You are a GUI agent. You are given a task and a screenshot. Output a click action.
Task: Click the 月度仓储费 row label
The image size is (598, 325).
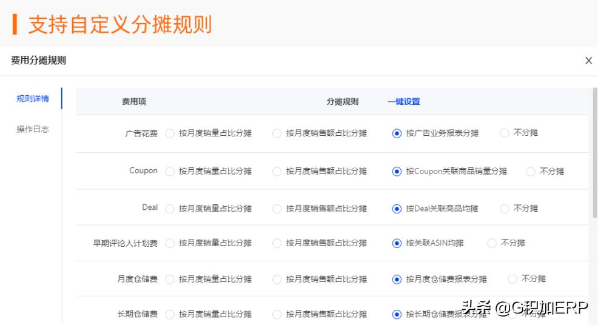pos(137,279)
